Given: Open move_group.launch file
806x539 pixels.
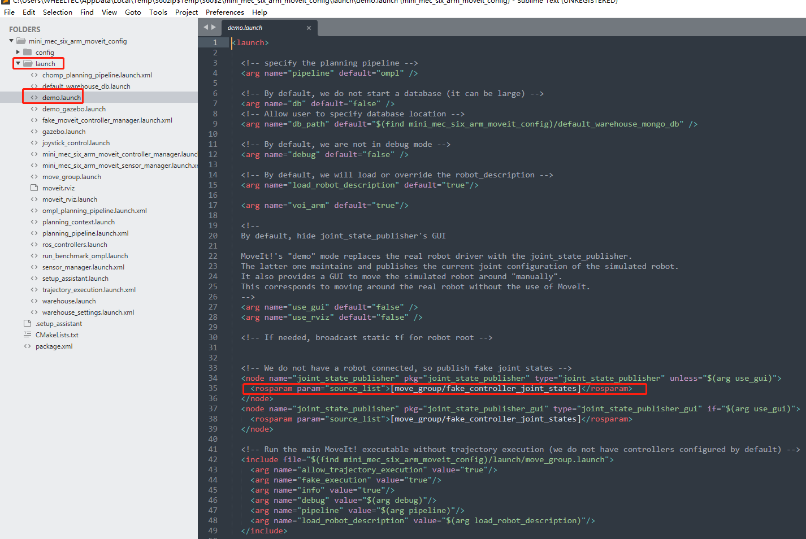Looking at the screenshot, I should [x=72, y=177].
